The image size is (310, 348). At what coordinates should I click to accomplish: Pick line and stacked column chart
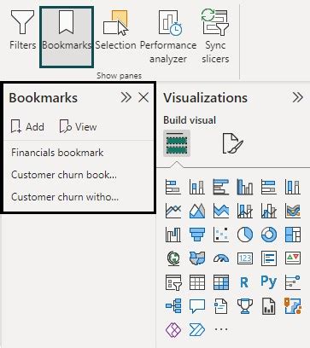click(x=245, y=211)
